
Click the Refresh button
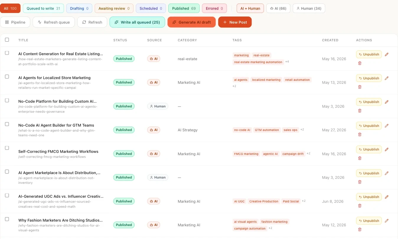click(x=92, y=22)
